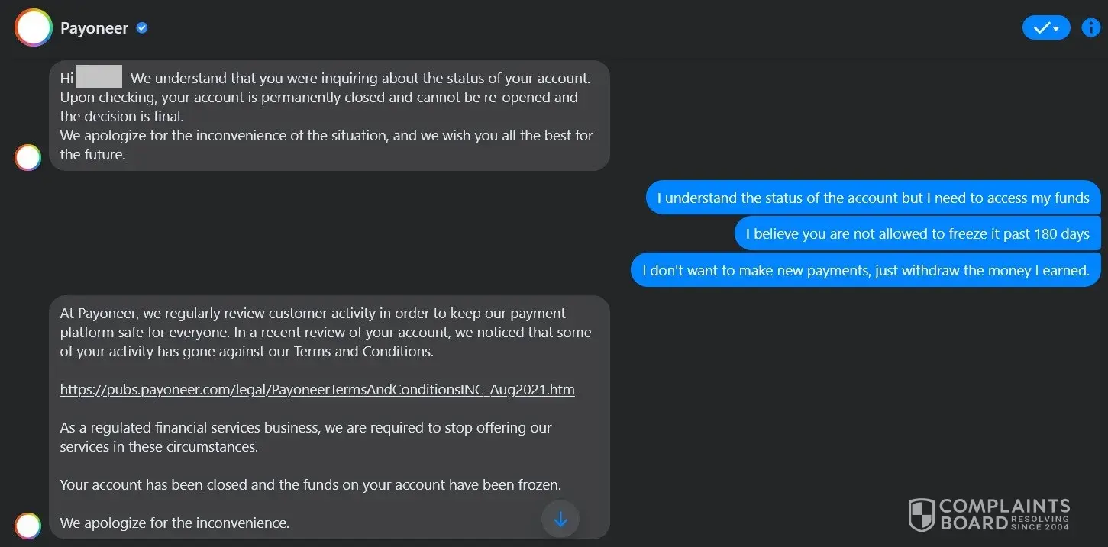
Task: Click the "As a regulated financial services business" paragraph
Action: tap(305, 437)
